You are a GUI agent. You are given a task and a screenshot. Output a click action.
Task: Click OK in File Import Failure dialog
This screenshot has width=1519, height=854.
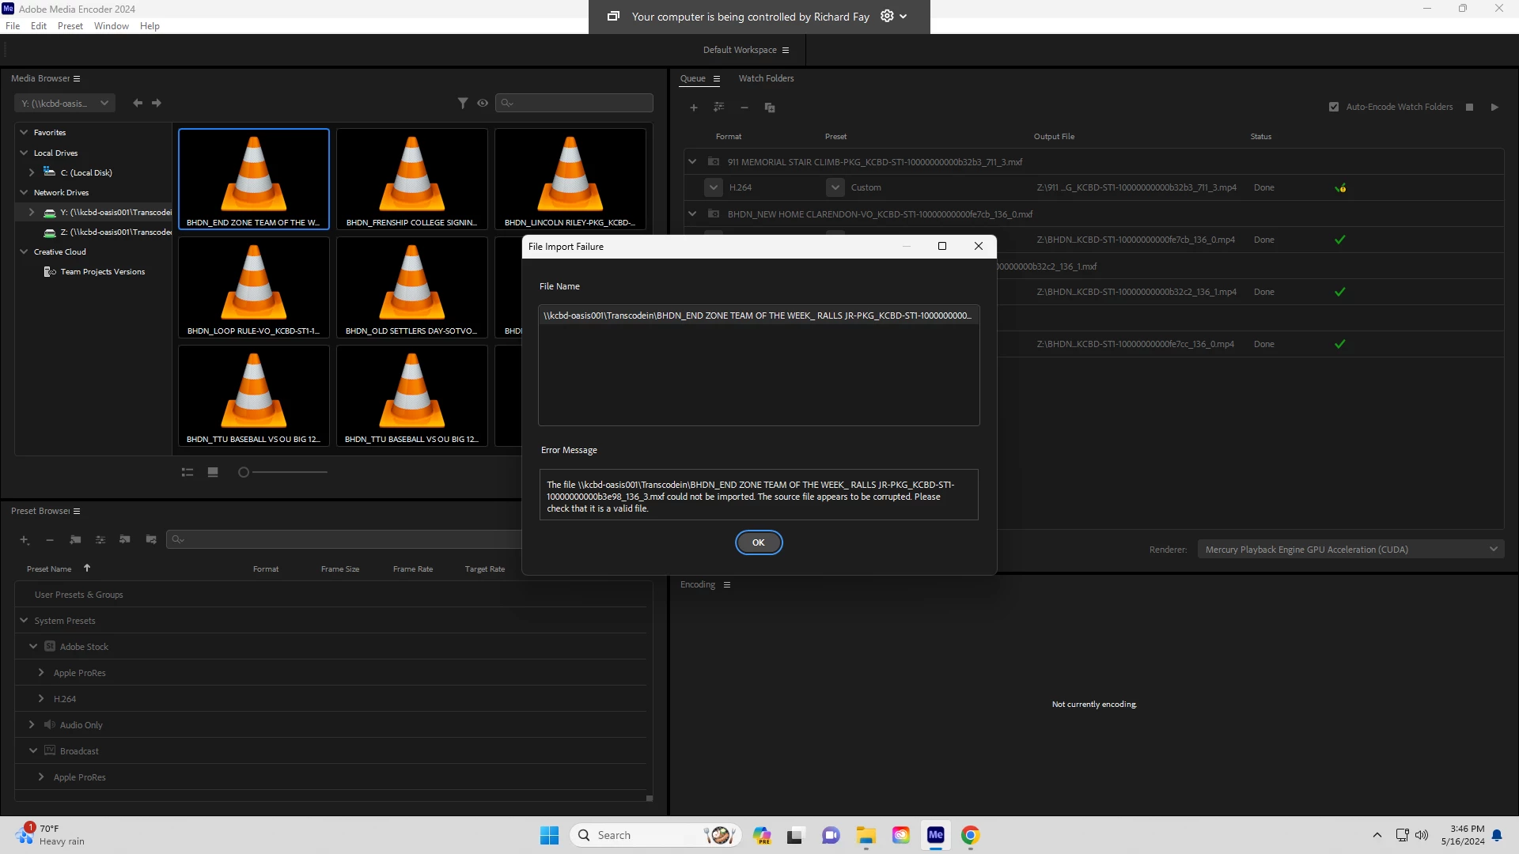tap(758, 542)
